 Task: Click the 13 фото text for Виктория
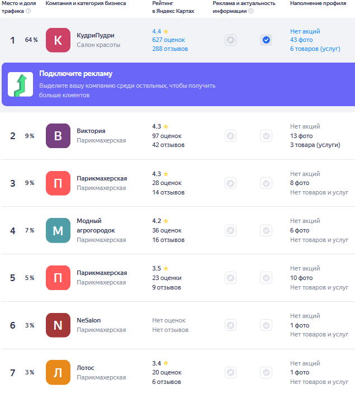click(301, 136)
